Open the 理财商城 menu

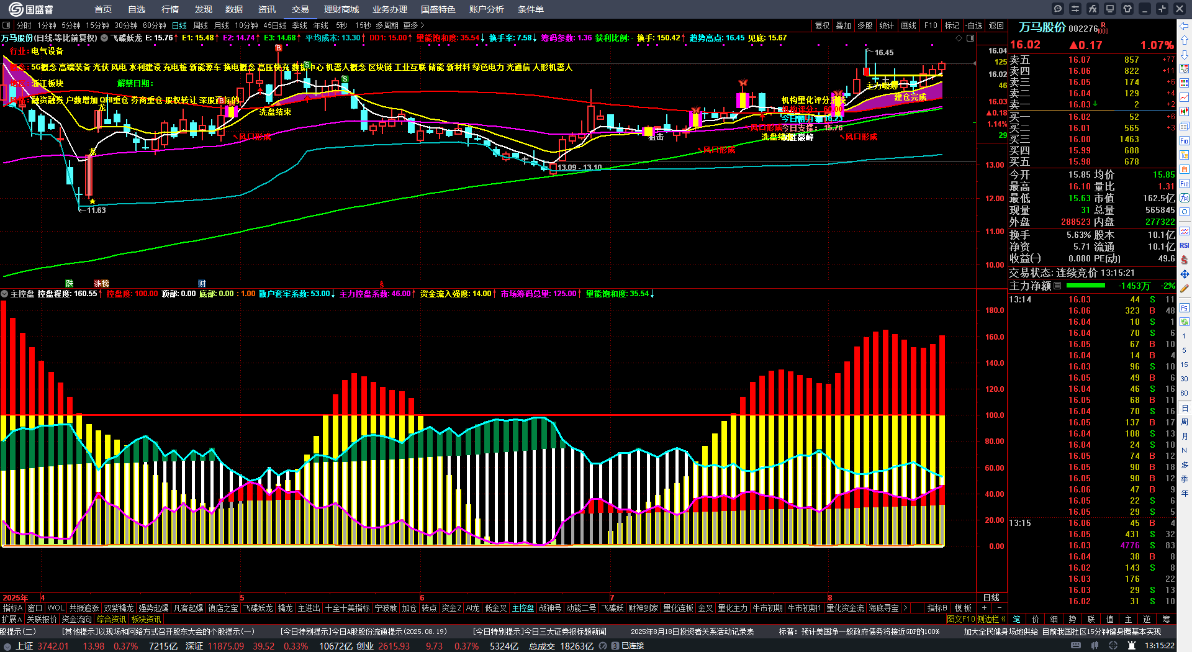coord(341,9)
